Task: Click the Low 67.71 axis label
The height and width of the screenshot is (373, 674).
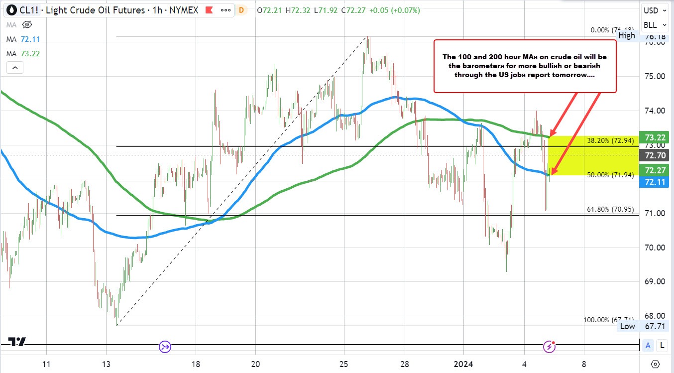Action: [x=642, y=326]
